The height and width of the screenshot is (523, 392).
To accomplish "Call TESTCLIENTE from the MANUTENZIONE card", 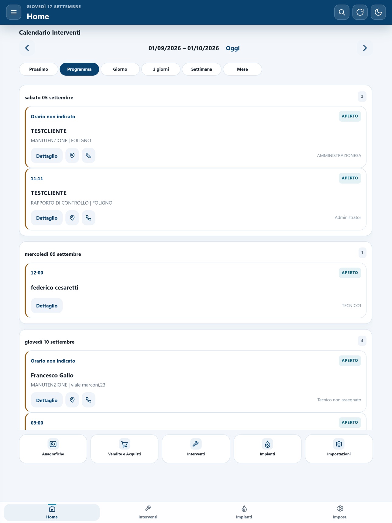I will tap(88, 156).
